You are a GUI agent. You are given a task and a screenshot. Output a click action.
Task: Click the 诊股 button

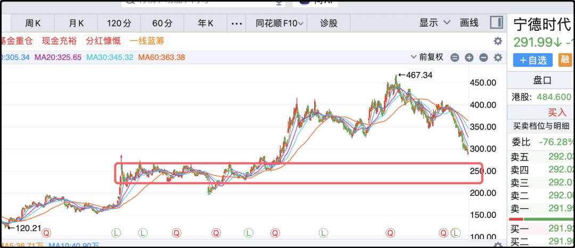[328, 23]
